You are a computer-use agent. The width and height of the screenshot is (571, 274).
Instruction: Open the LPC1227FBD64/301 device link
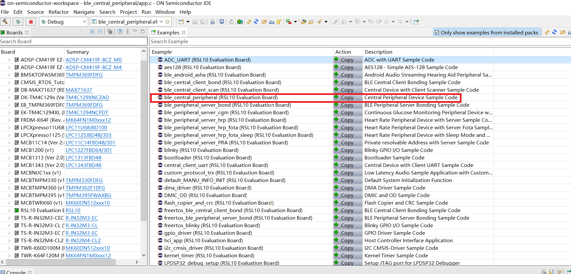(89, 150)
